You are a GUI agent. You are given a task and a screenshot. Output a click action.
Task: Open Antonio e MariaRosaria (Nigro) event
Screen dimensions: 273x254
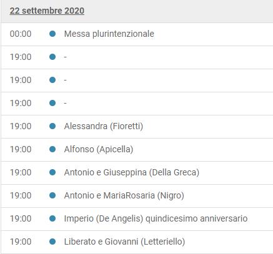tap(124, 195)
